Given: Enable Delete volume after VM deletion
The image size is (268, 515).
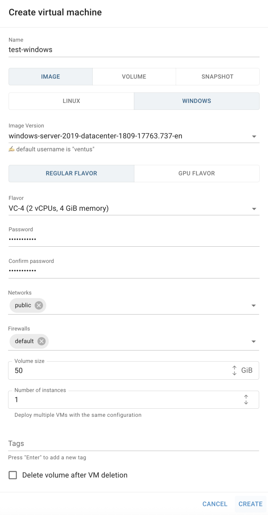Looking at the screenshot, I should (13, 475).
